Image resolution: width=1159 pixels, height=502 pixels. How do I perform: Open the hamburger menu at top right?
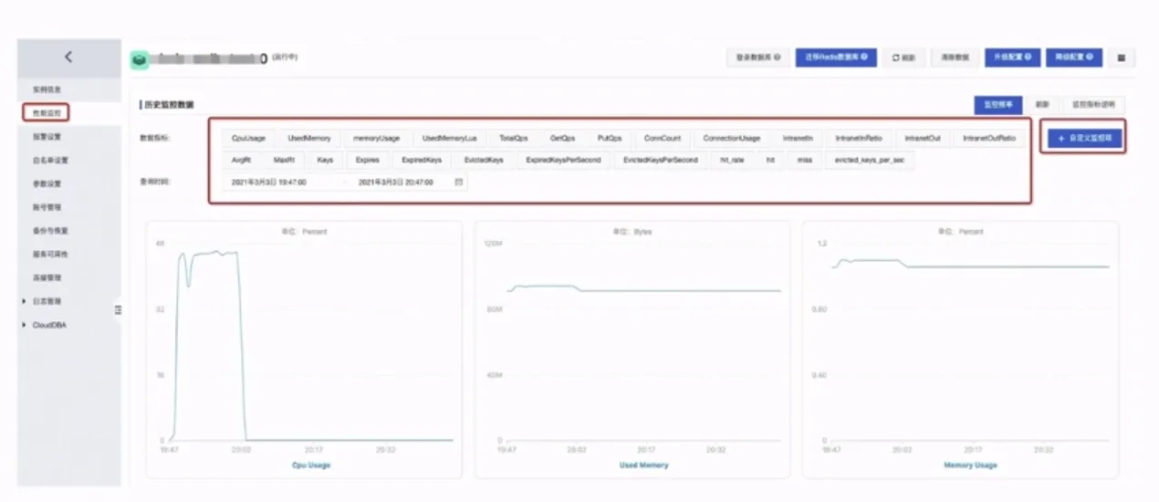[x=1121, y=58]
